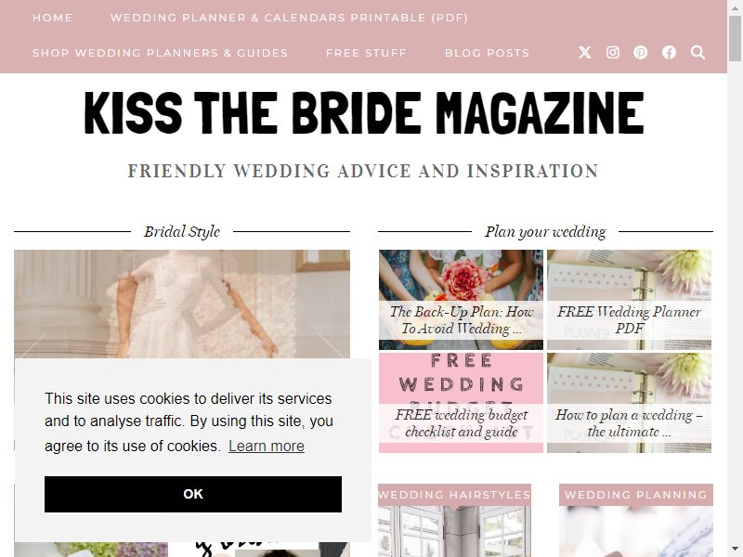Viewport: 743px width, 557px height.
Task: Open the FREE Wedding Planner PDF post
Action: tap(630, 300)
